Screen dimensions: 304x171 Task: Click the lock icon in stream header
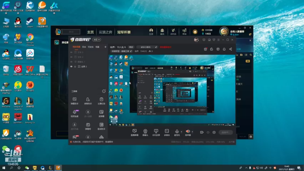(212, 49)
